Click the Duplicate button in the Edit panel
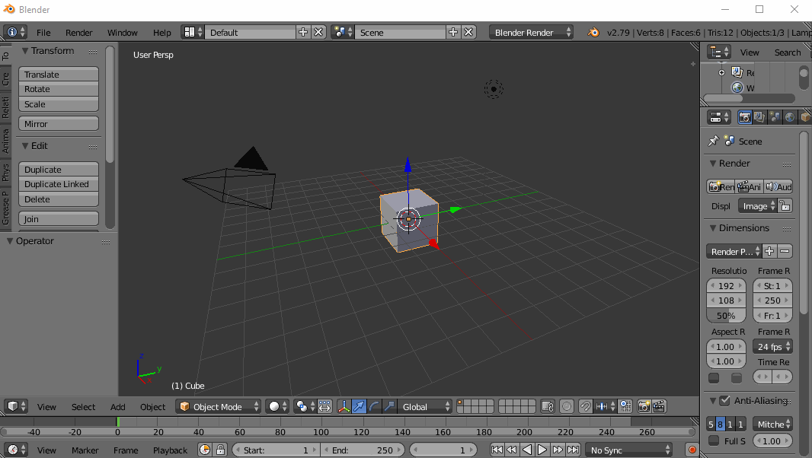This screenshot has width=812, height=458. (58, 169)
